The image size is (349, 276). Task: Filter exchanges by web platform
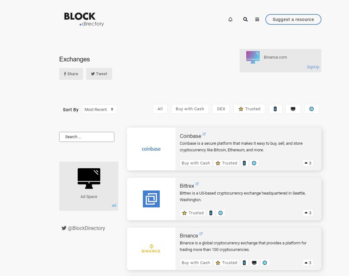tap(312, 109)
